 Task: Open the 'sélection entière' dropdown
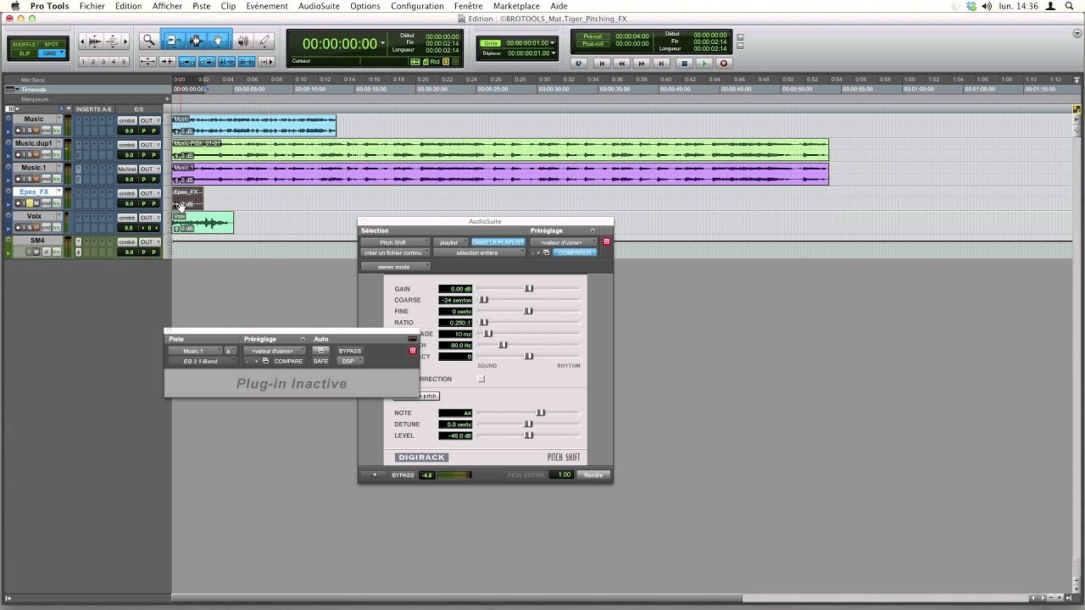pos(479,252)
